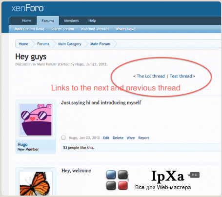Open the Home navigation tab
Image resolution: width=222 pixels, height=197 pixels.
(27, 20)
